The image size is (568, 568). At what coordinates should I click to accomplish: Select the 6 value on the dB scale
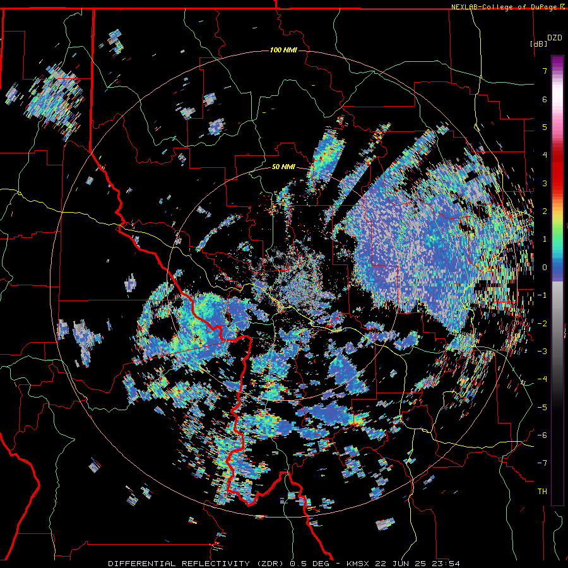click(545, 99)
